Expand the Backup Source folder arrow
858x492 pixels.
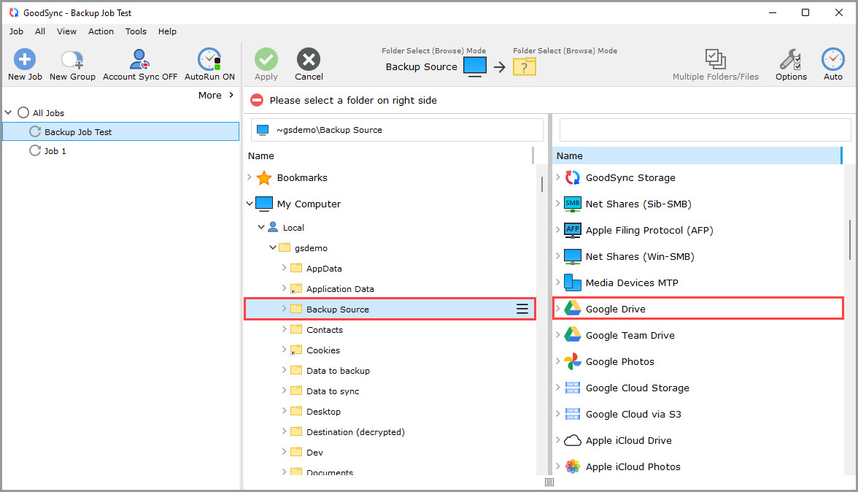pyautogui.click(x=284, y=309)
